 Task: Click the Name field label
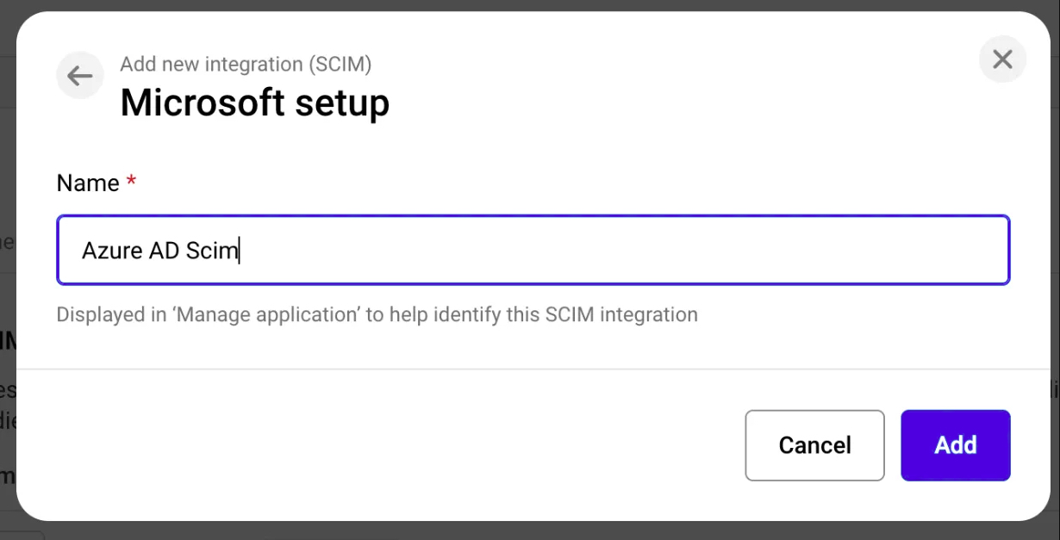click(x=88, y=183)
